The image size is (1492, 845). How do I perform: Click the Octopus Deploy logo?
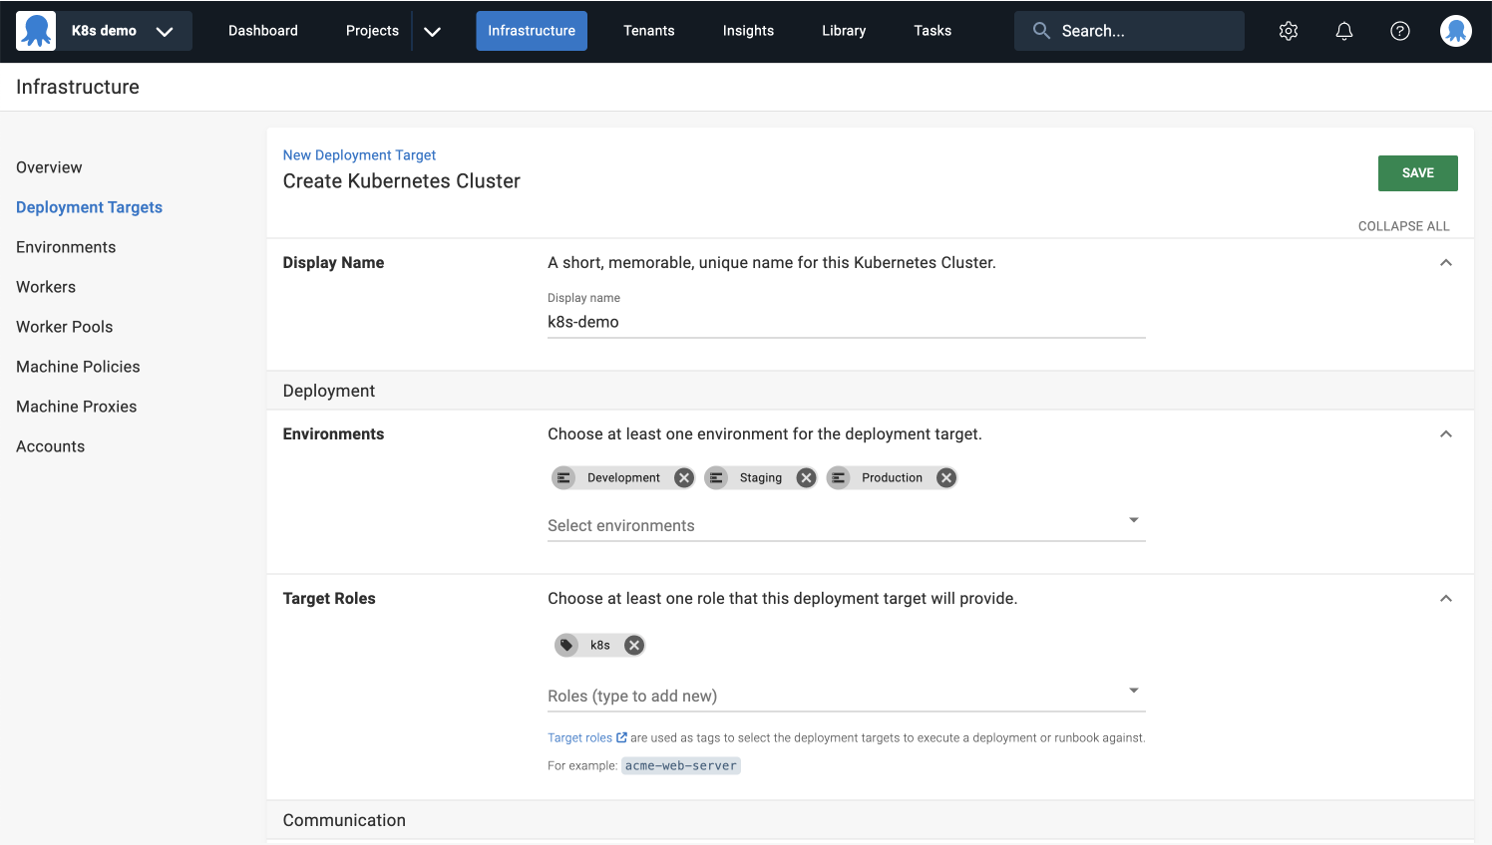[36, 30]
